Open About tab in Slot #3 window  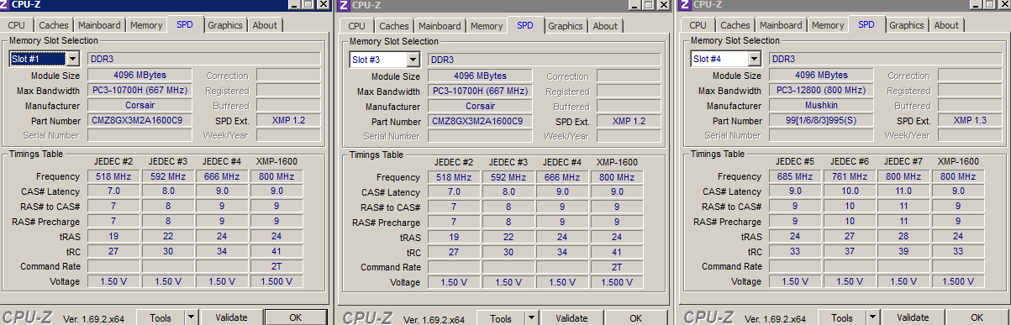[x=605, y=26]
